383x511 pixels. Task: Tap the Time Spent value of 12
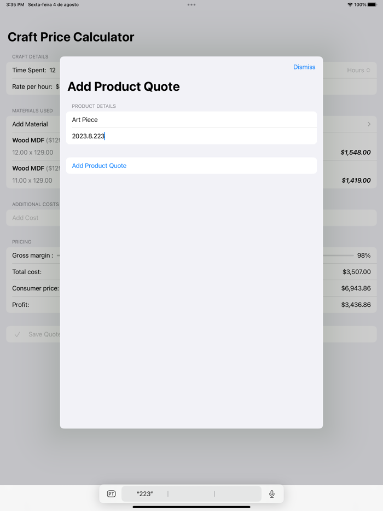pos(54,70)
